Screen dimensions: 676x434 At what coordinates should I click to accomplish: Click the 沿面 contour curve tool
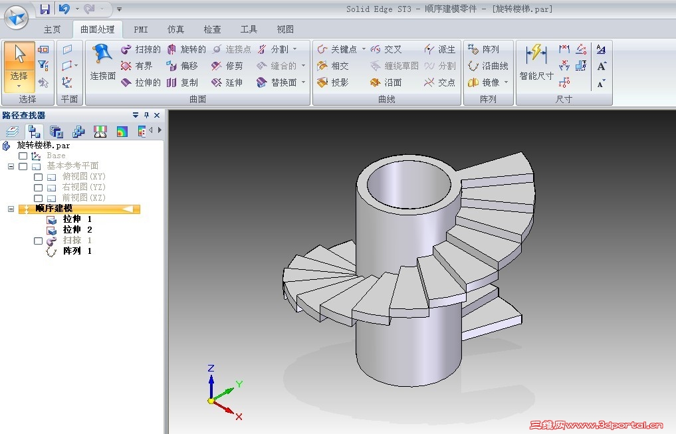click(386, 82)
